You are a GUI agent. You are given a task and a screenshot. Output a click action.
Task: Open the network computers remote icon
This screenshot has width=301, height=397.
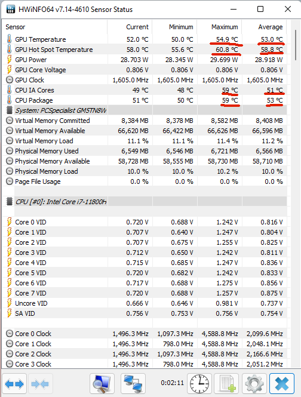click(133, 384)
